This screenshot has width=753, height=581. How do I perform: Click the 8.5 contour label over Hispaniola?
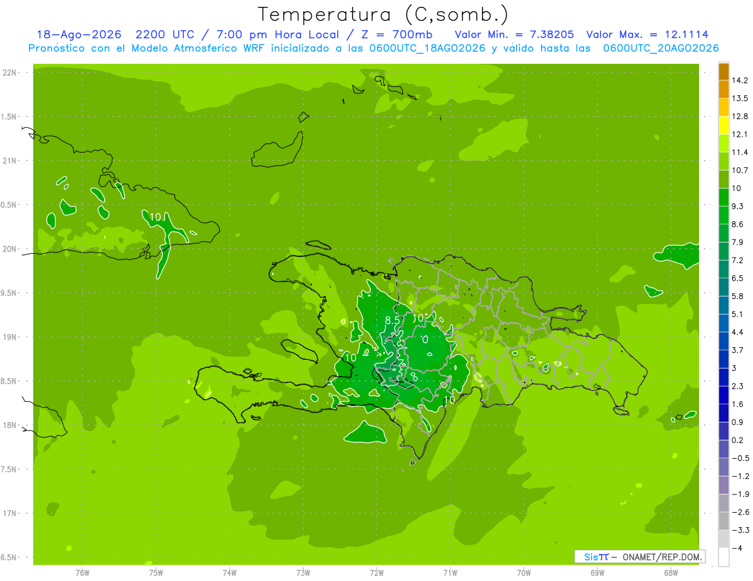click(392, 320)
